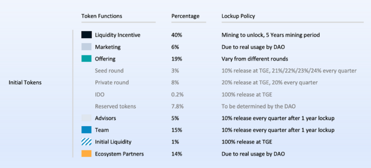
Task: Select the Private round sub-item
Action: (x=112, y=83)
